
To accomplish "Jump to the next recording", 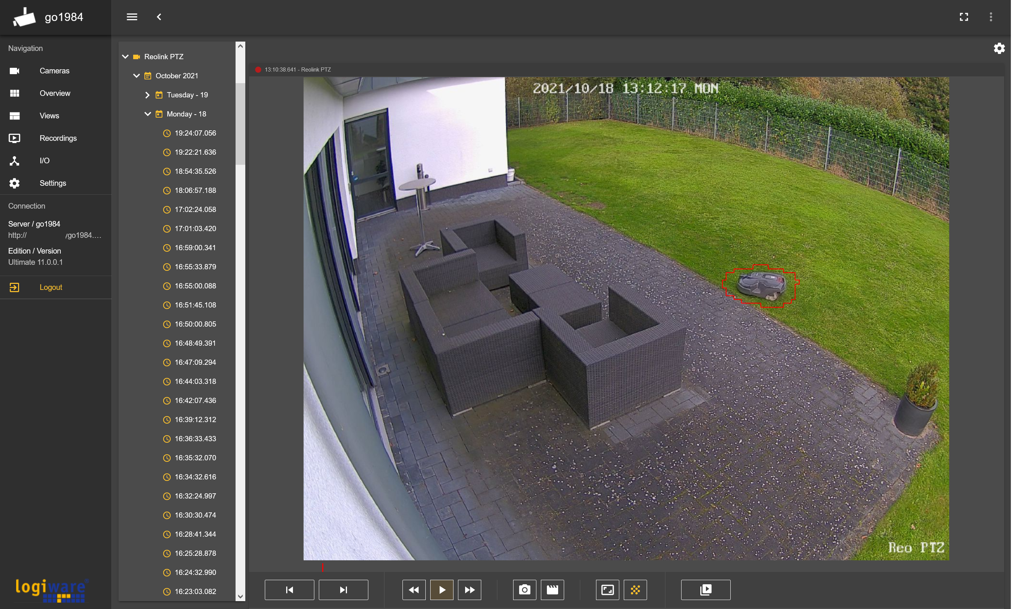I will click(x=343, y=590).
